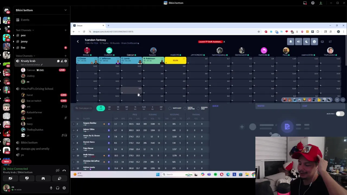This screenshot has width=347, height=195.
Task: Open Discord help question mark
Action: pos(313,3)
